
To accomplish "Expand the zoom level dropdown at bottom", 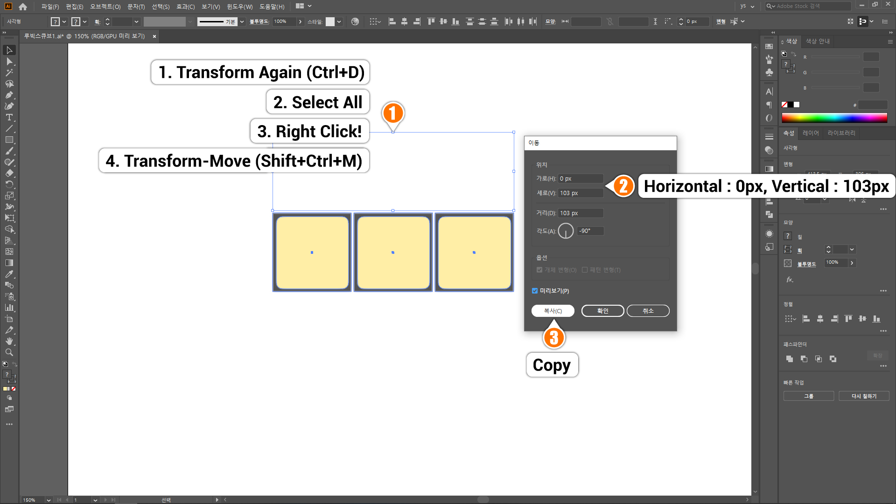I will pyautogui.click(x=48, y=500).
